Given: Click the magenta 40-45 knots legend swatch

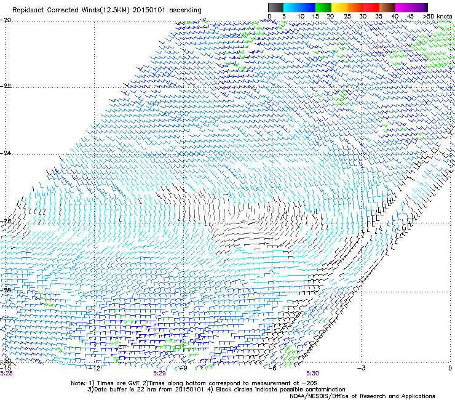Looking at the screenshot, I should 403,7.
